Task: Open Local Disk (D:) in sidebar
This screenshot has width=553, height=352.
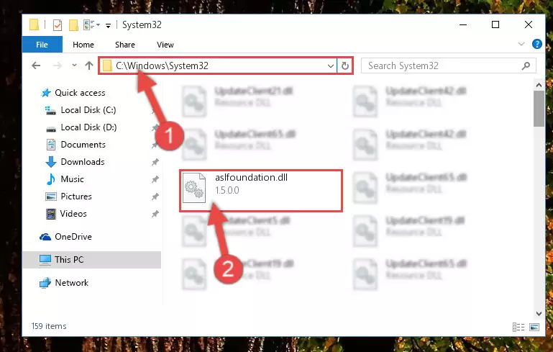Action: (88, 127)
